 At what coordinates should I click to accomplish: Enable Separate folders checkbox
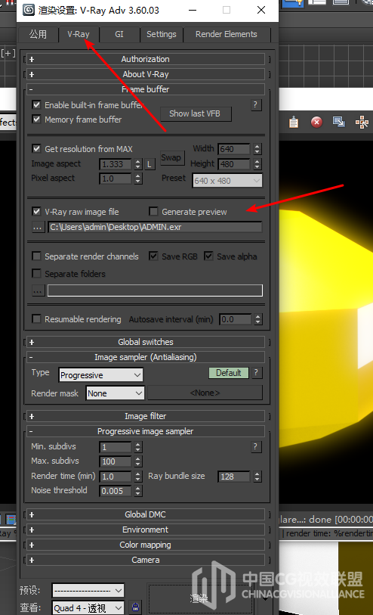point(36,273)
